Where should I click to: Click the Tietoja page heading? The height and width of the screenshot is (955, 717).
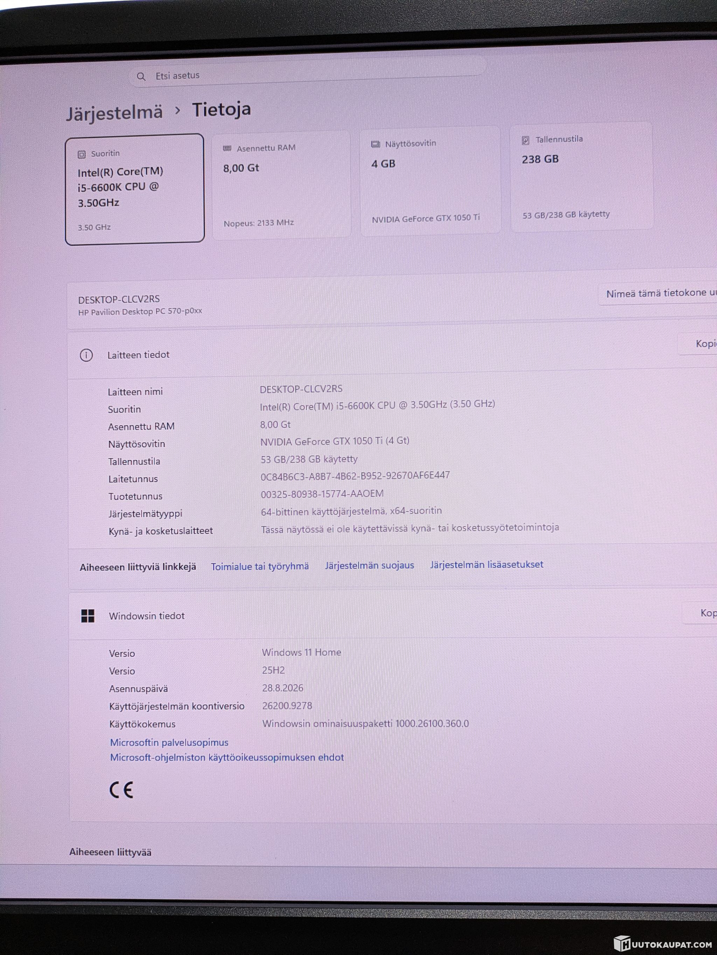222,110
